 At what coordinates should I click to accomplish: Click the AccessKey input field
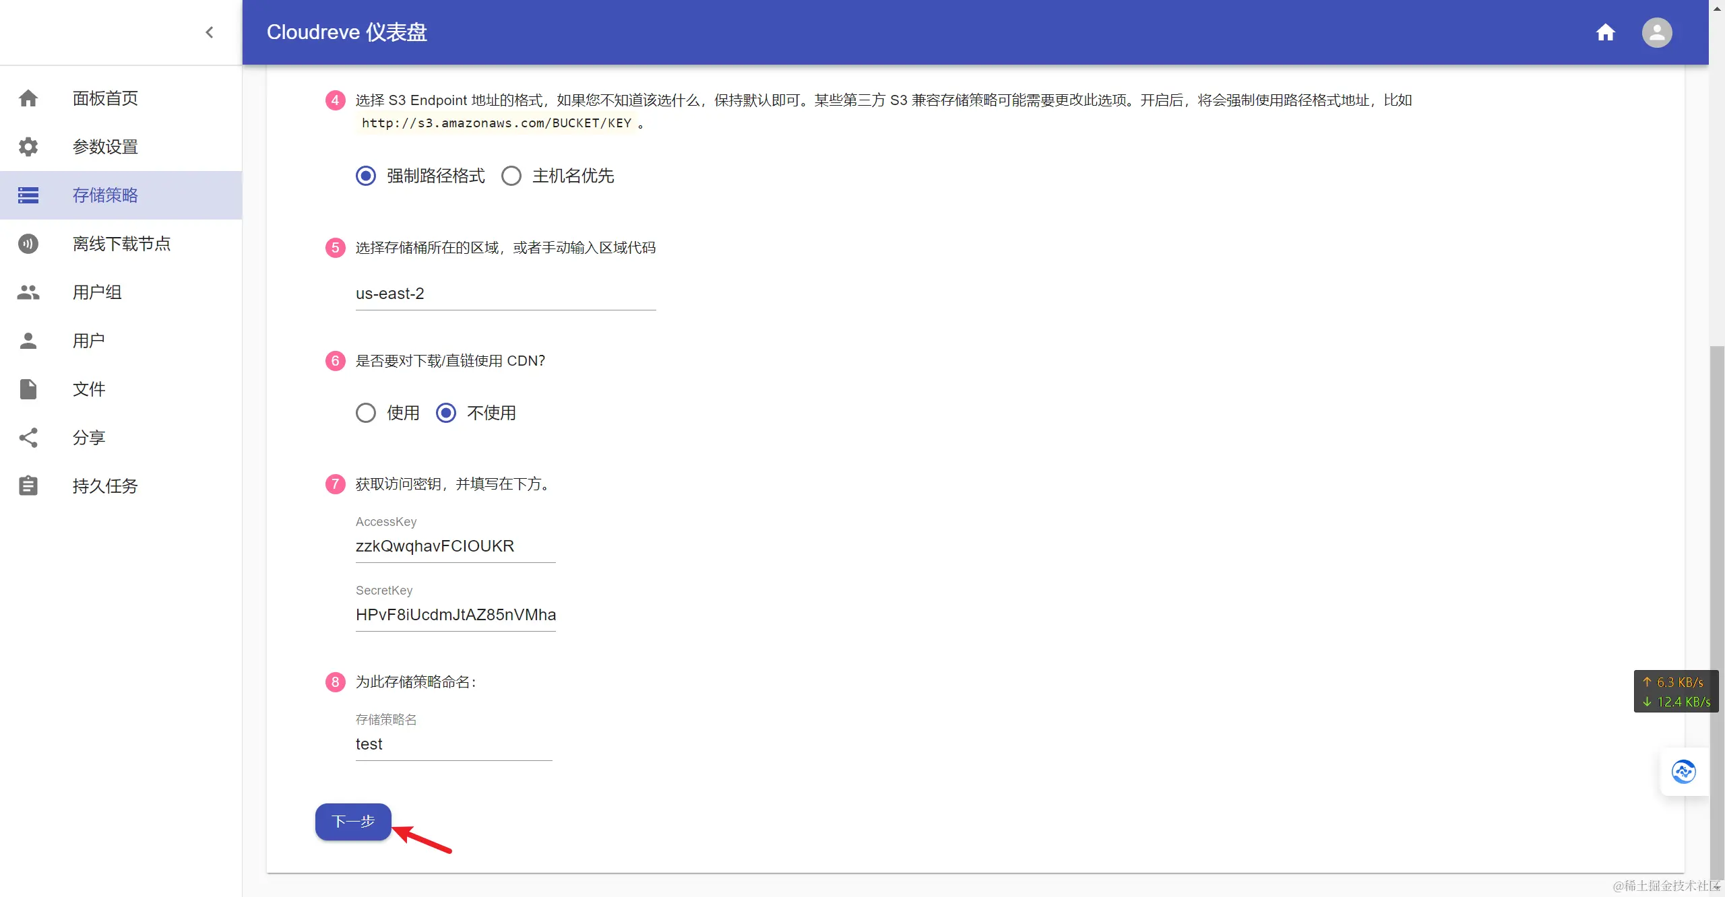point(456,546)
